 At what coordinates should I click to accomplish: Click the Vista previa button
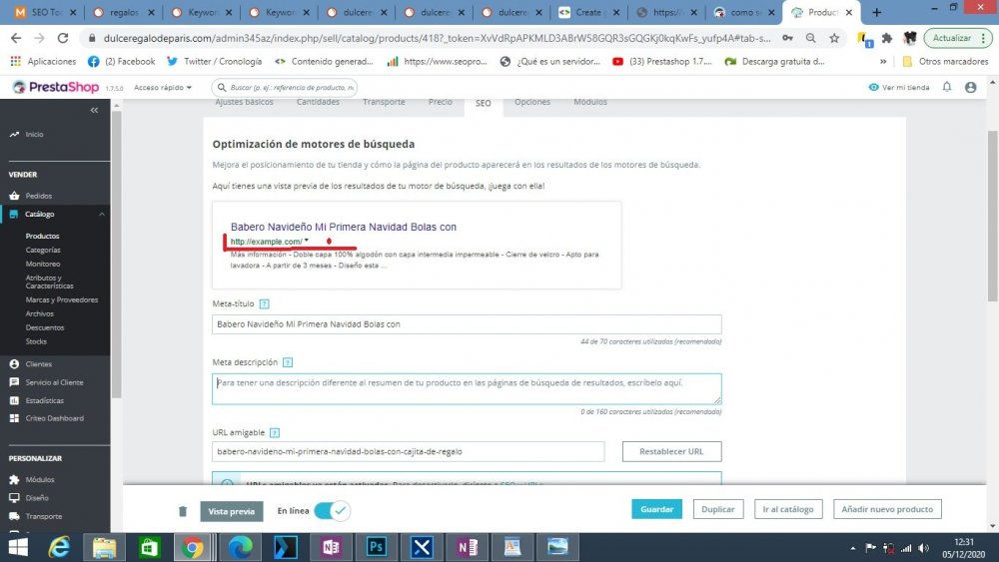(232, 511)
